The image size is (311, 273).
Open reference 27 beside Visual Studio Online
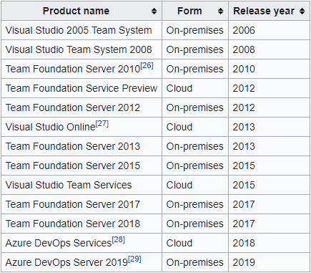[102, 124]
